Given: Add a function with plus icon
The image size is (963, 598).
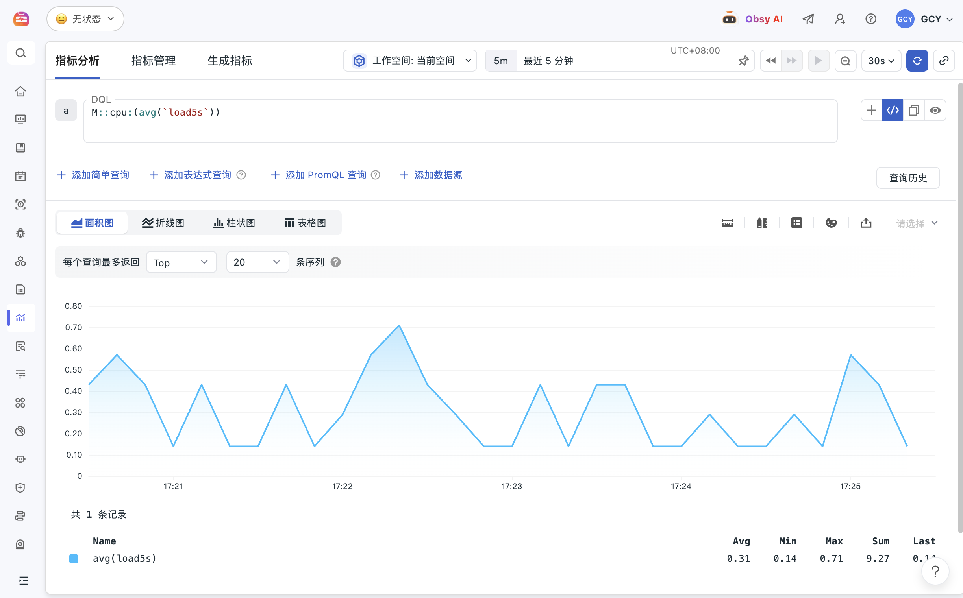Looking at the screenshot, I should click(871, 110).
